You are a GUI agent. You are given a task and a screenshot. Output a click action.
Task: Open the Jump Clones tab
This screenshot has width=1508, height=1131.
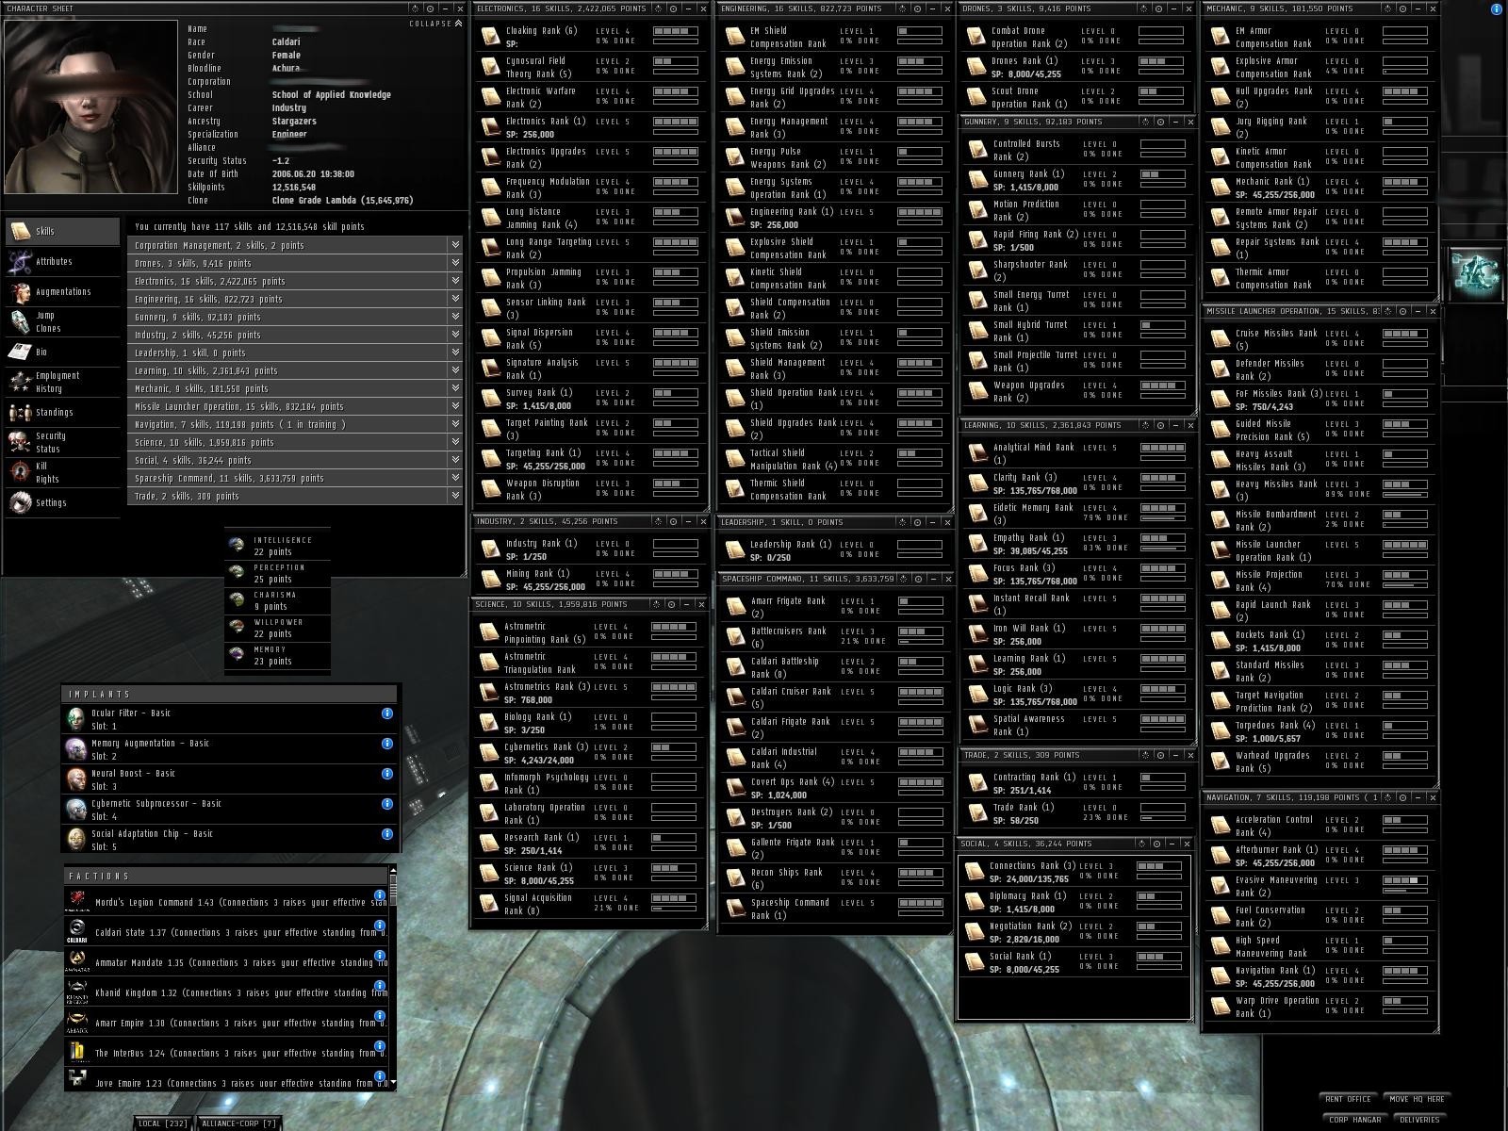[x=63, y=321]
